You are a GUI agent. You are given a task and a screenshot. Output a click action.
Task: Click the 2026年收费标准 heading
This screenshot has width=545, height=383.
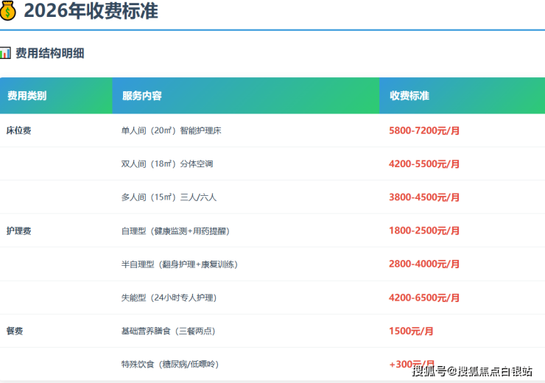point(91,11)
